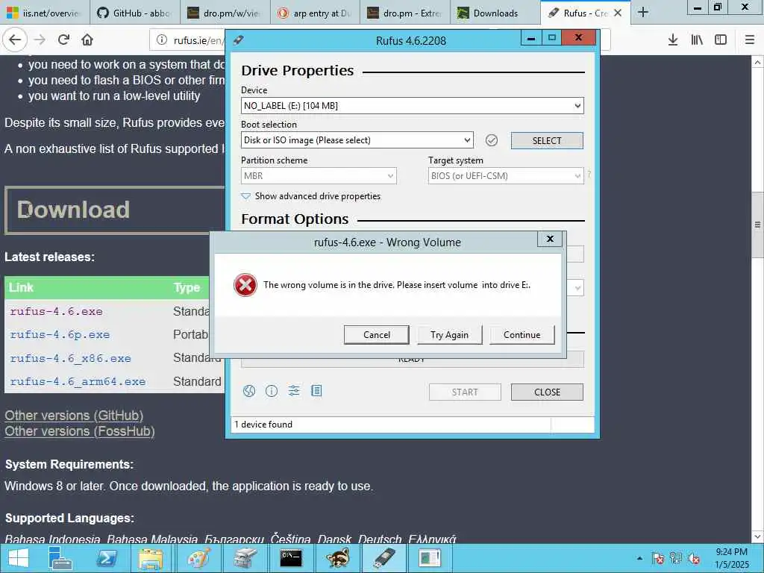Switch to the iis.net browser tab
The width and height of the screenshot is (764, 573).
pyautogui.click(x=45, y=13)
